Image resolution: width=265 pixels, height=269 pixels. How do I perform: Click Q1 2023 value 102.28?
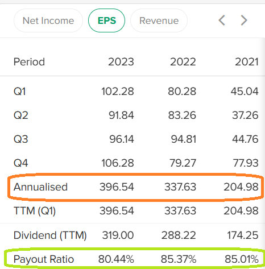(118, 92)
